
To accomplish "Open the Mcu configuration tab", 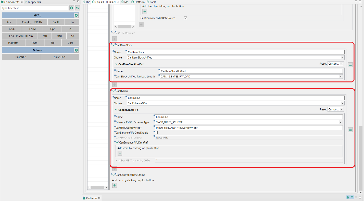I will [x=126, y=2].
